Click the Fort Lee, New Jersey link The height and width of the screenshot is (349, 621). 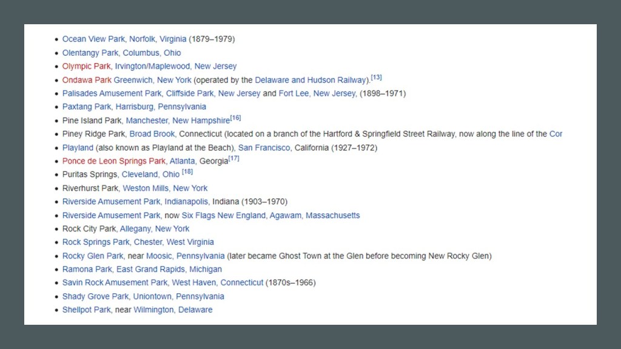tap(317, 94)
